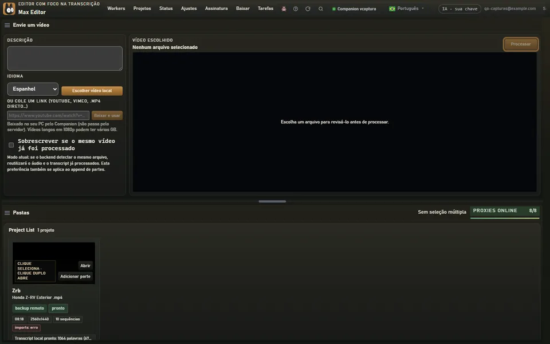Click the 2560x1440 resolution tag

pos(40,319)
